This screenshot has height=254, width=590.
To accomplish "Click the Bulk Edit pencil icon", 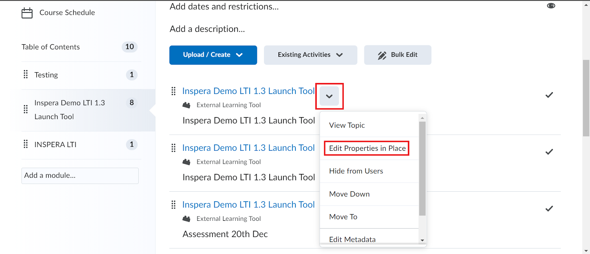I will click(382, 55).
